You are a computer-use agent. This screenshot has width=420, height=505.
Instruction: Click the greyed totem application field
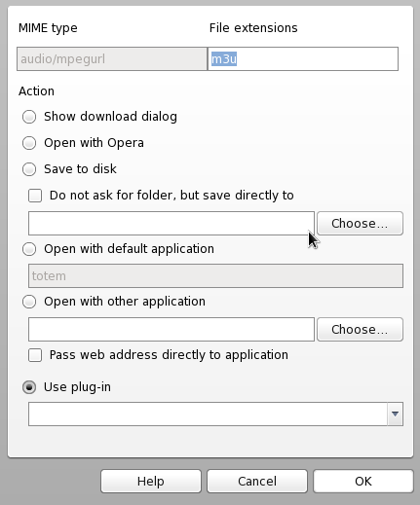click(x=215, y=275)
